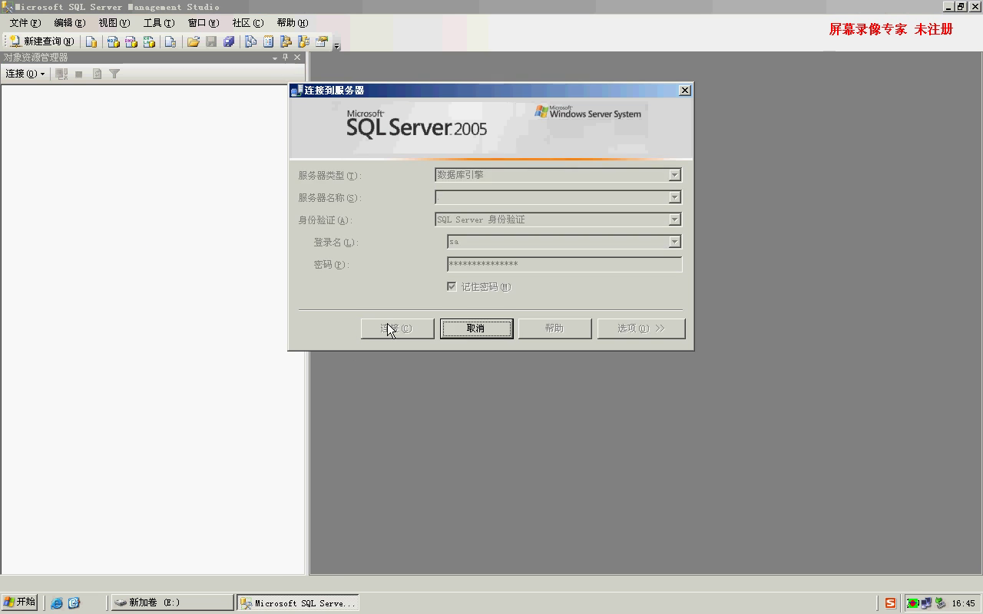This screenshot has height=614, width=983.
Task: Toggle the 记住密码 checkbox
Action: click(452, 286)
